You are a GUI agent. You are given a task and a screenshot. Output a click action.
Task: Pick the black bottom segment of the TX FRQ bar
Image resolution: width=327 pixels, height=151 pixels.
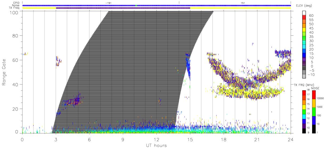(x=304, y=131)
